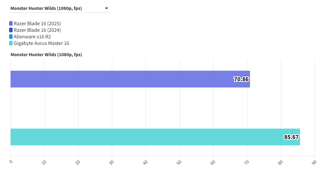The width and height of the screenshot is (326, 169).
Task: Click the 0 axis tick label
Action: [x=11, y=162]
